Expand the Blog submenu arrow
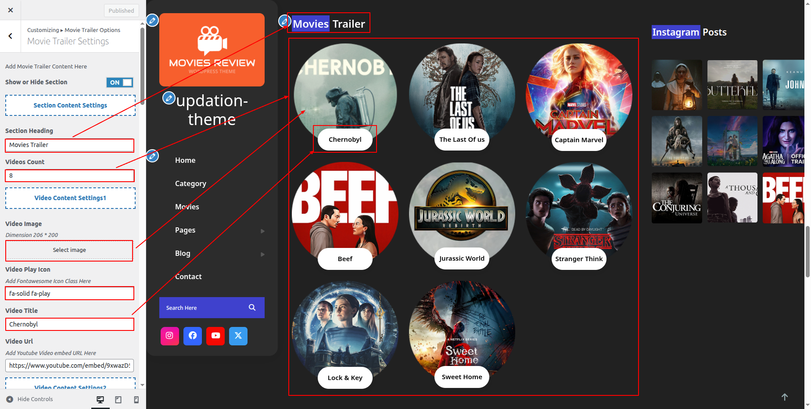This screenshot has height=409, width=811. 262,254
